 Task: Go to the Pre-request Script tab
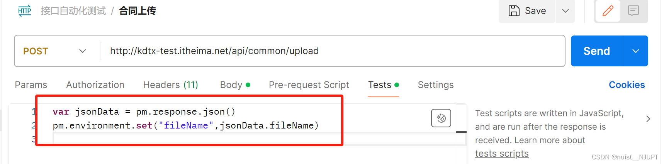(309, 85)
